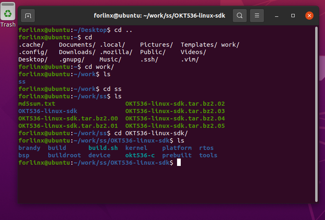The image size is (325, 220).
Task: Open the terminal hamburger menu
Action: 257,16
